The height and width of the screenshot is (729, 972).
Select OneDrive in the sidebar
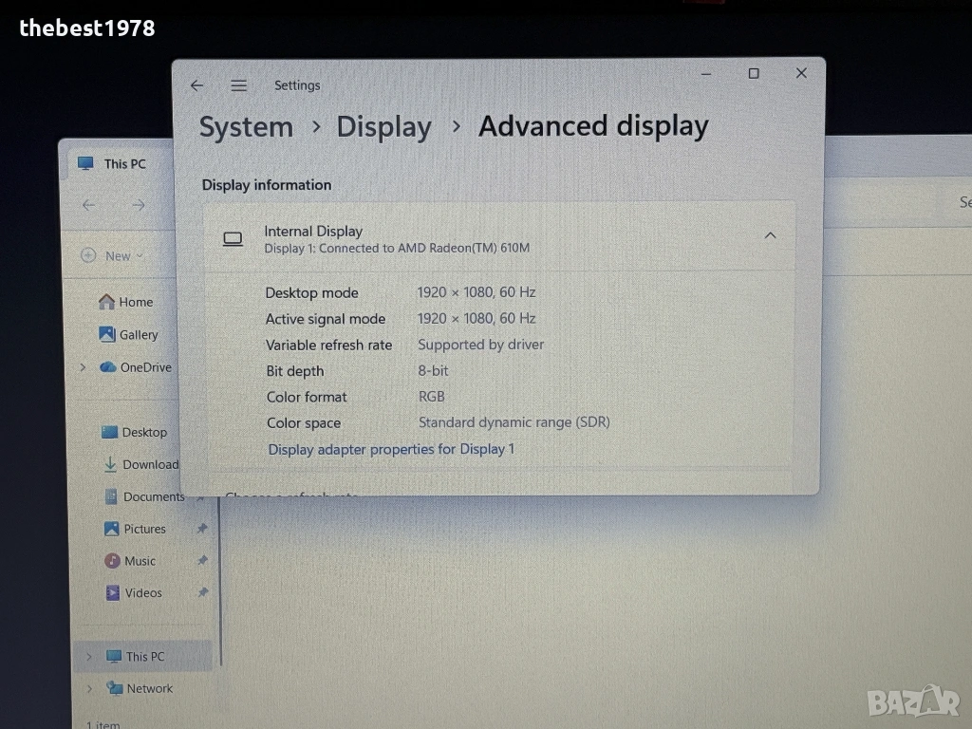(x=144, y=367)
